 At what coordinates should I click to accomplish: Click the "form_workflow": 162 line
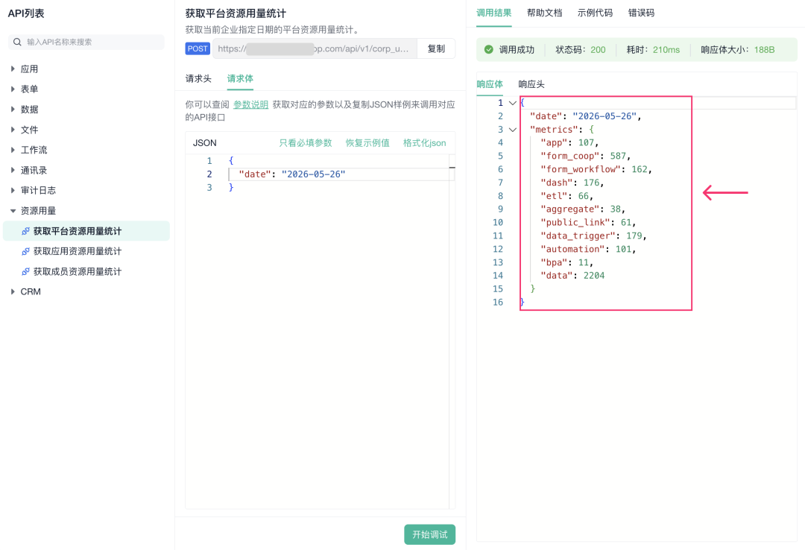[x=596, y=169]
